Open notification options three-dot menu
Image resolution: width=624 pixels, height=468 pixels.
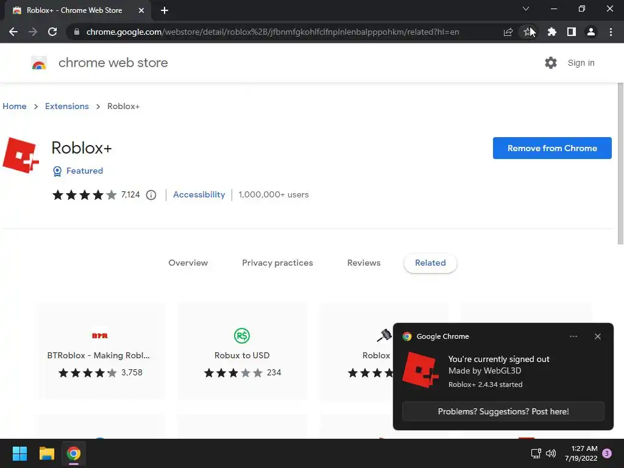click(573, 336)
